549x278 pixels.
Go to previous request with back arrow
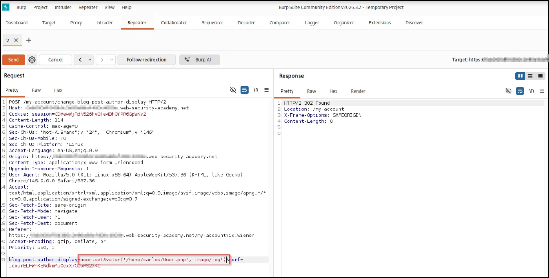click(x=80, y=60)
